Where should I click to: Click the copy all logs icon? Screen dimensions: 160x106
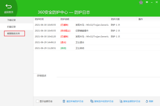pos(121,101)
